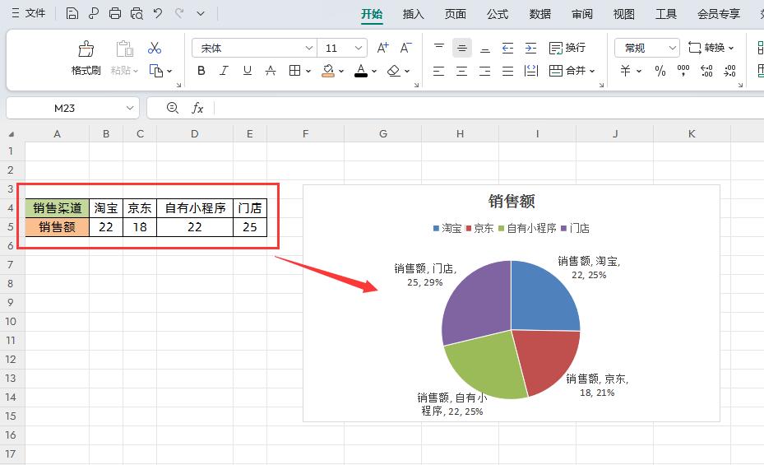Image resolution: width=764 pixels, height=465 pixels.
Task: Increase indent icon
Action: click(x=530, y=48)
